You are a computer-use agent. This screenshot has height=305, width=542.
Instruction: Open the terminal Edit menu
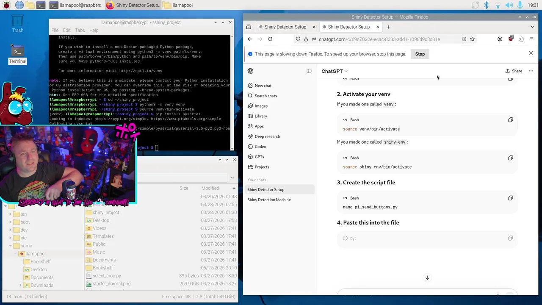click(67, 30)
